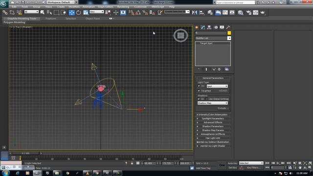This screenshot has height=176, width=313.
Task: Click the Exclude... button
Action: click(223, 108)
